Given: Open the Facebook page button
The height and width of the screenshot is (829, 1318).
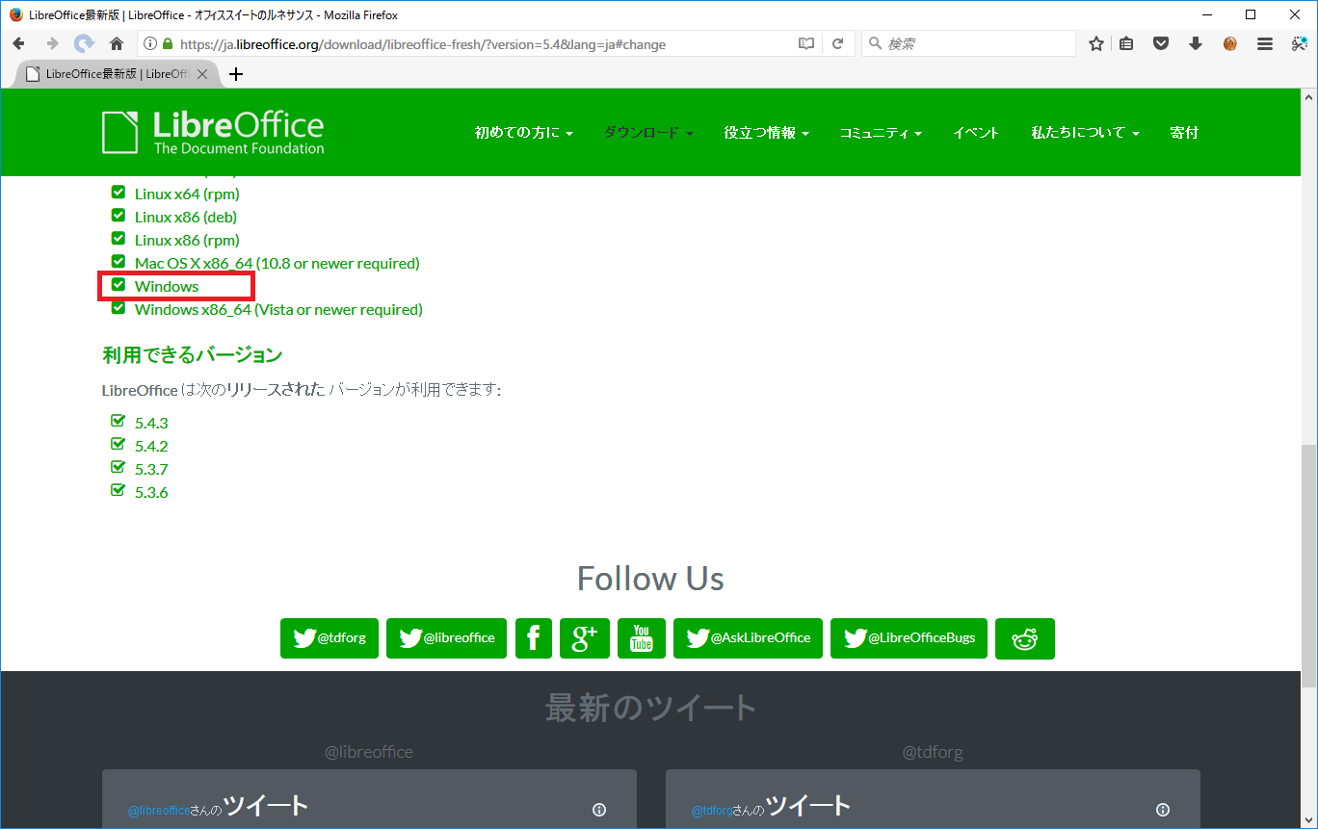Looking at the screenshot, I should pos(534,638).
